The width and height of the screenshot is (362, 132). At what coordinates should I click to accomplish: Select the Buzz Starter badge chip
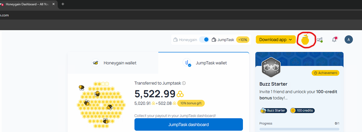273,110
